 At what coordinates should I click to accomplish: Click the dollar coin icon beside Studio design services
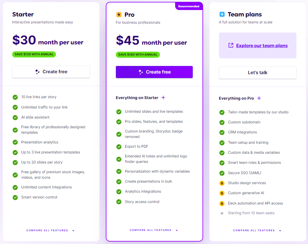(x=222, y=183)
